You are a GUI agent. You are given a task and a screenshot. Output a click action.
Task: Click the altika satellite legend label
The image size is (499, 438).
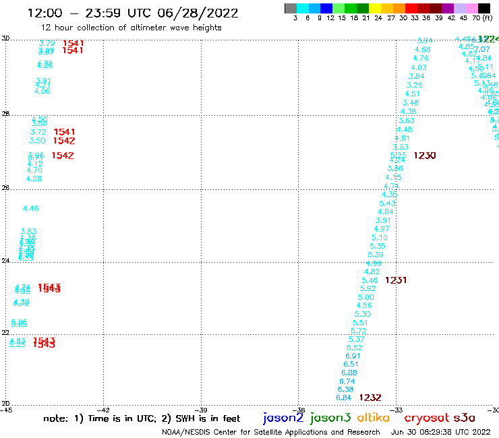pyautogui.click(x=374, y=418)
